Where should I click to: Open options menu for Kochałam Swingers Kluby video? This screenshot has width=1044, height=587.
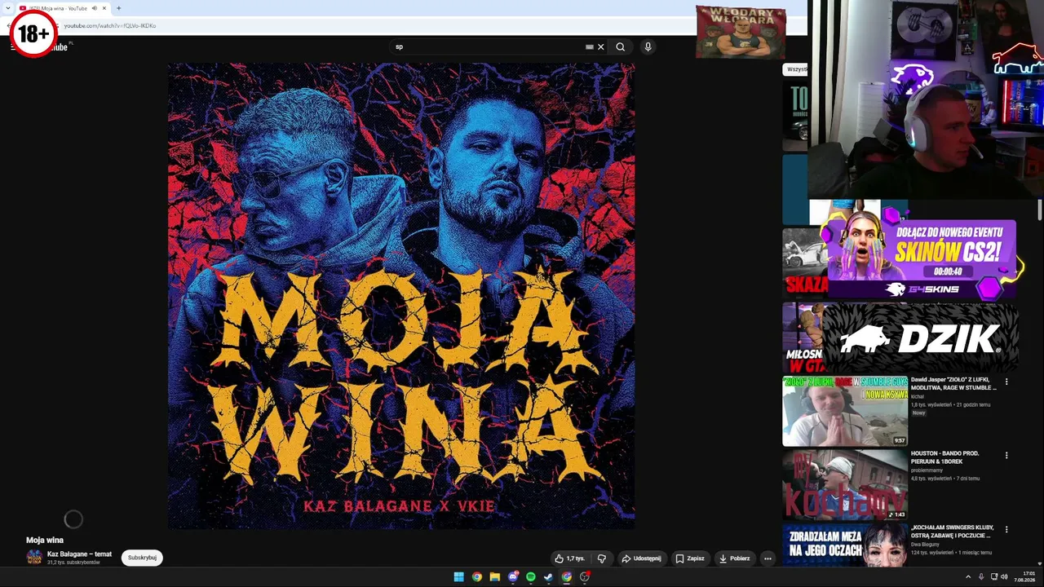(x=1006, y=529)
